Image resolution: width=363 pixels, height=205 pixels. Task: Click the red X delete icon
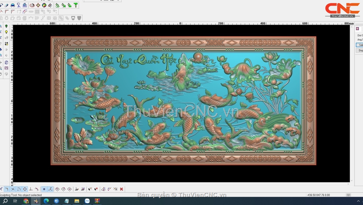pos(121,189)
